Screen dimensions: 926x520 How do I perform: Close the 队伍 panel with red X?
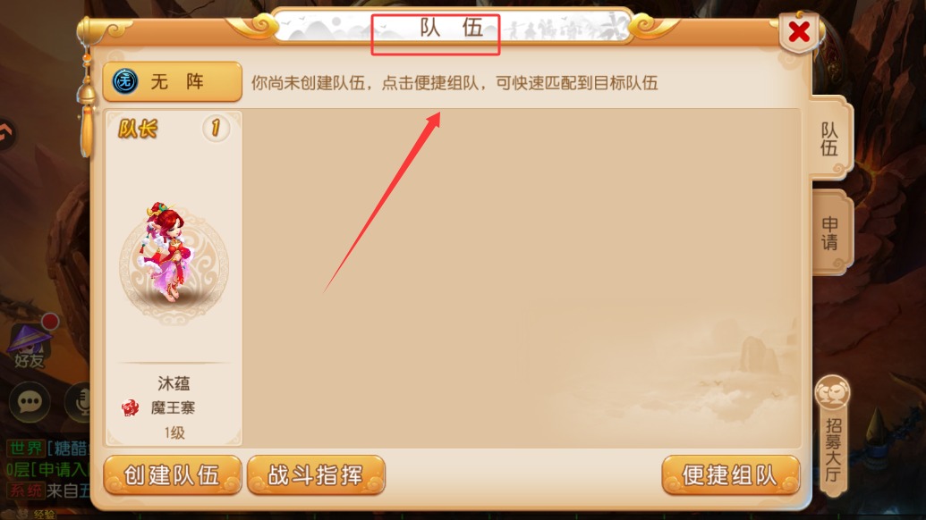point(799,31)
